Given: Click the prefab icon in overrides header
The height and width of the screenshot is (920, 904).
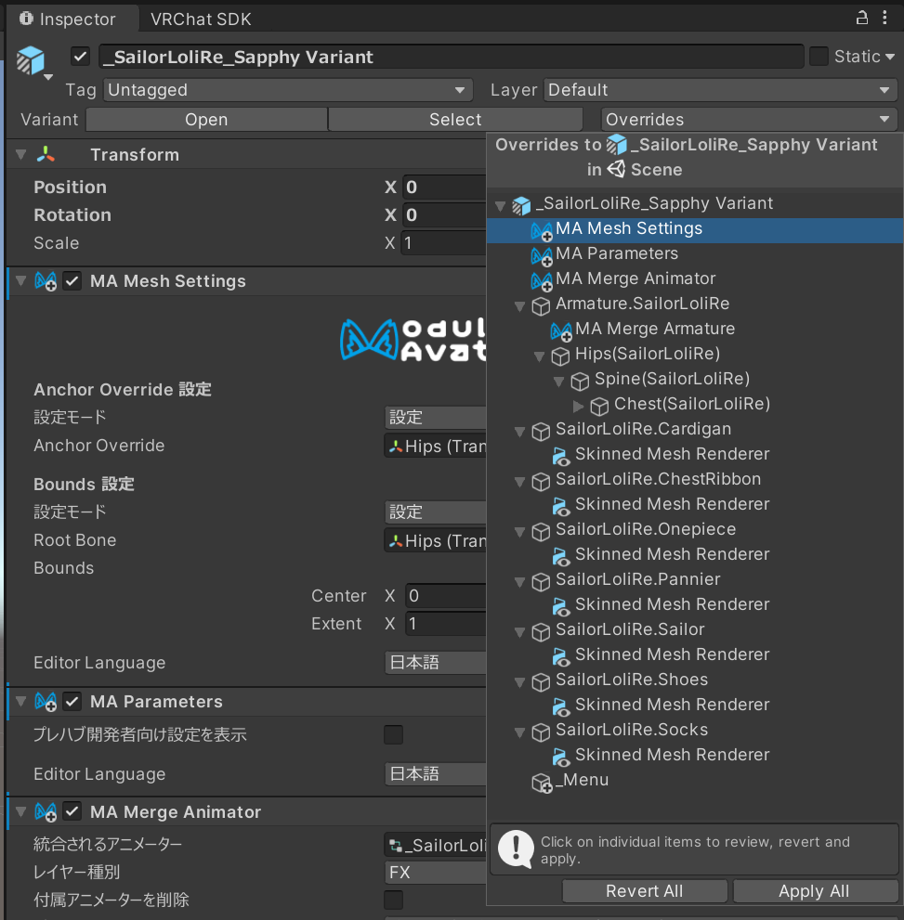Looking at the screenshot, I should tap(616, 145).
